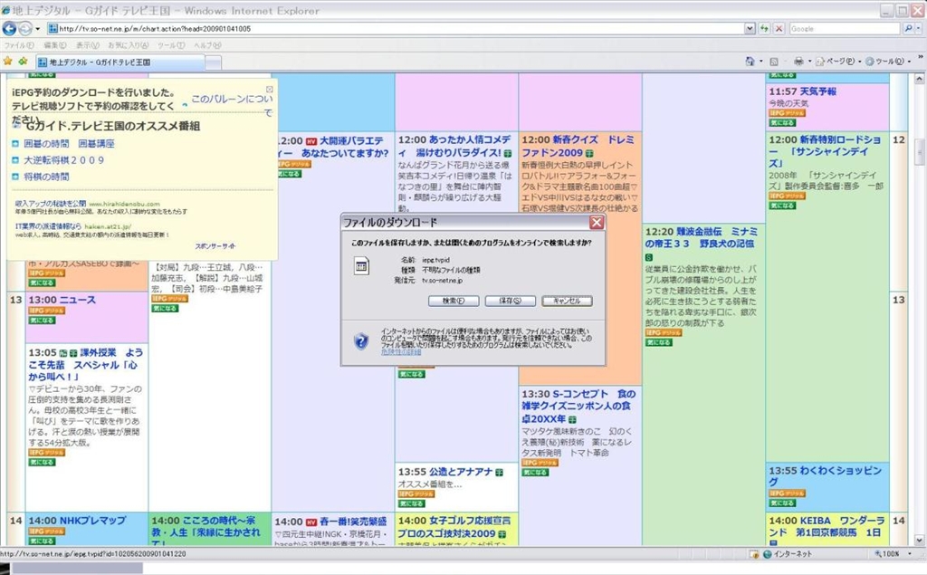Viewport: 927px width, 575px height.
Task: Open a new blank tab
Action: click(x=214, y=62)
